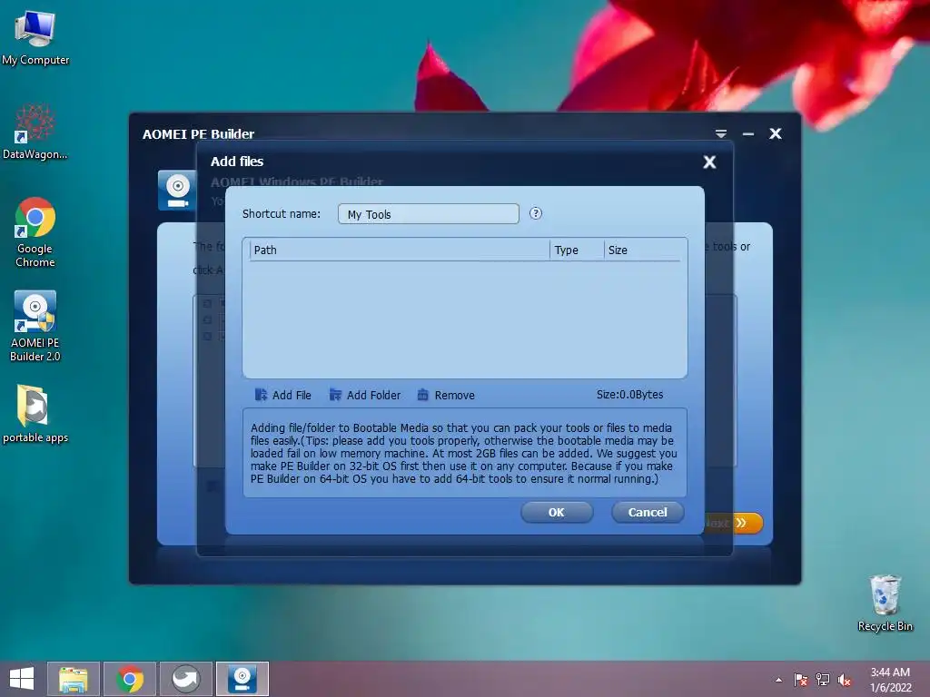The width and height of the screenshot is (930, 697).
Task: Cancel the Add files dialog
Action: (647, 512)
